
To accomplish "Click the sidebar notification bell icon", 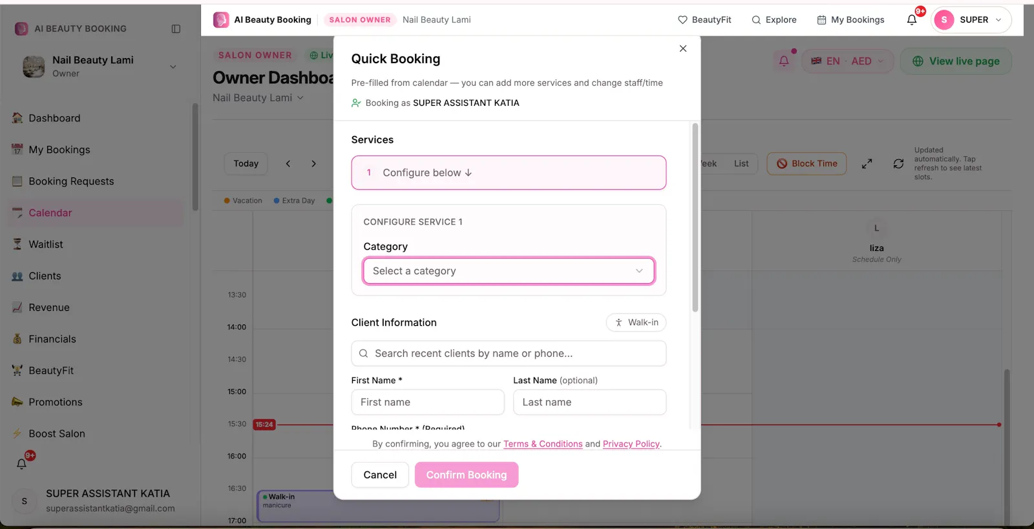I will click(x=22, y=463).
